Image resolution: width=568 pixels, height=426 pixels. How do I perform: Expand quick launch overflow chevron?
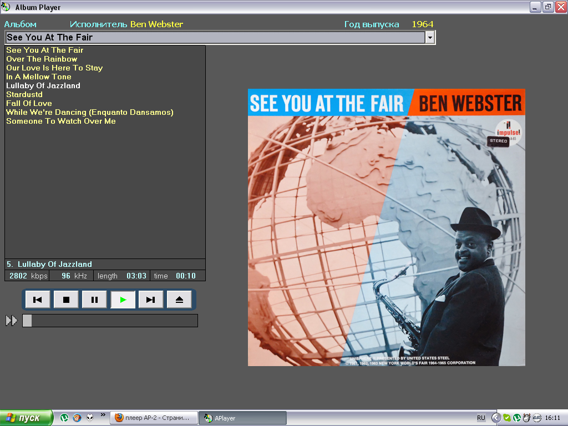pyautogui.click(x=103, y=415)
